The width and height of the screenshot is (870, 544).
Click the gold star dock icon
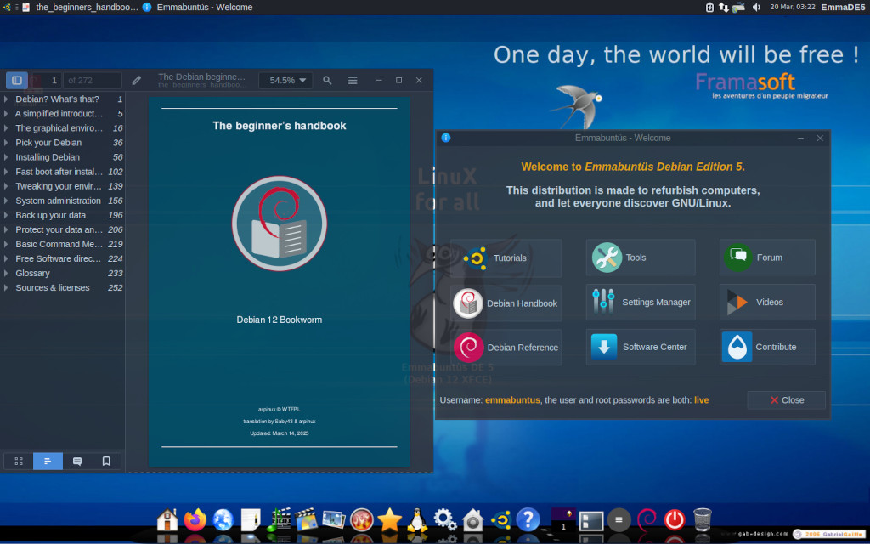click(x=389, y=520)
